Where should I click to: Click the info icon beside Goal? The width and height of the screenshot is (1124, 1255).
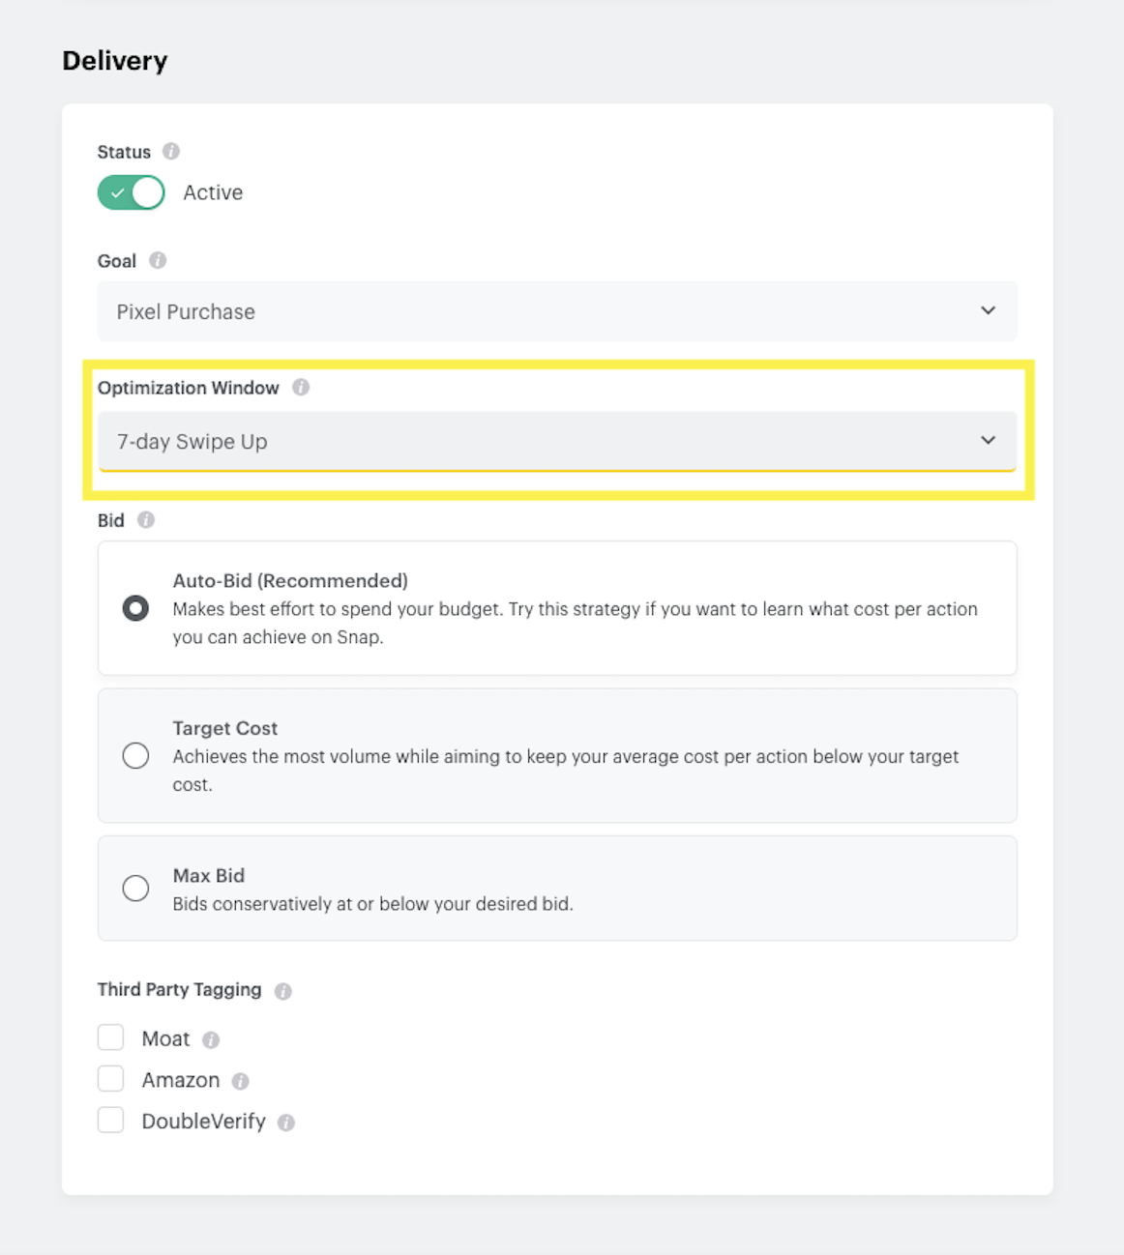157,260
